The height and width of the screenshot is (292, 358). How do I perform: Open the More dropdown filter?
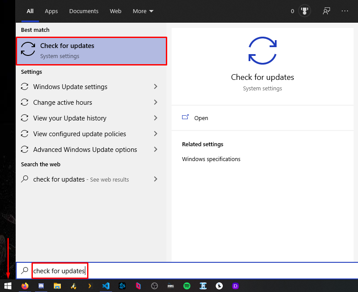(x=143, y=11)
